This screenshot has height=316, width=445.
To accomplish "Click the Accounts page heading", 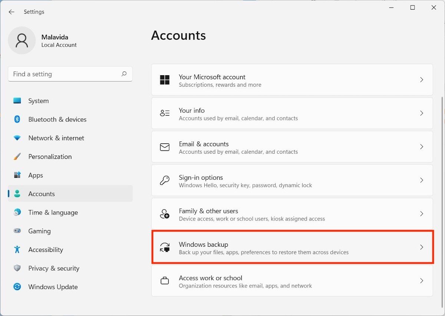I will pyautogui.click(x=178, y=35).
